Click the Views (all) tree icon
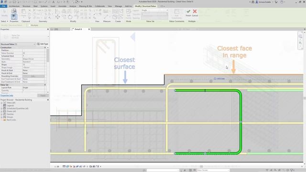306x172 pixels. 5,103
